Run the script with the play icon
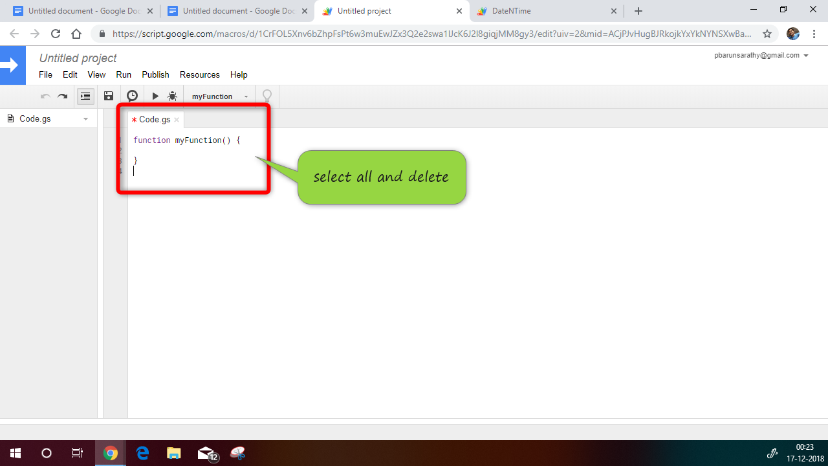Image resolution: width=828 pixels, height=466 pixels. [x=155, y=96]
